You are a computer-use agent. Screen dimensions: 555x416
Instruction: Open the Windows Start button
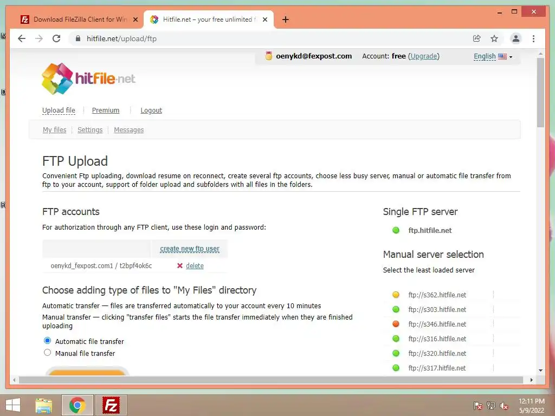point(13,405)
